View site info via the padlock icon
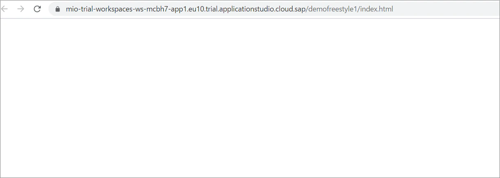The height and width of the screenshot is (178, 500). (x=57, y=9)
